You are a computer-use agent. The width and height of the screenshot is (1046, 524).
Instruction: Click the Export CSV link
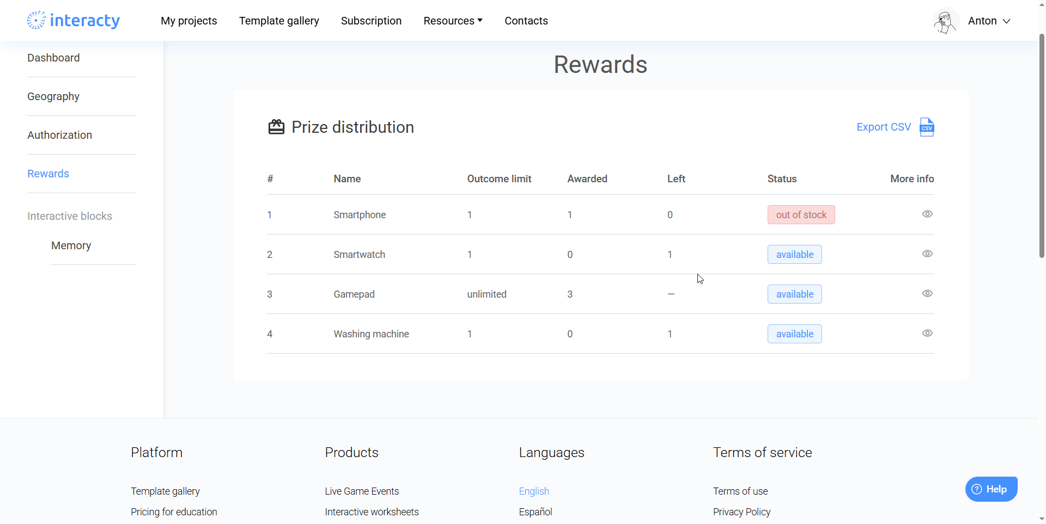point(883,127)
